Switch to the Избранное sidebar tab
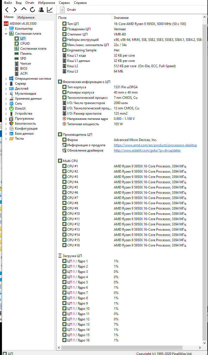The image size is (208, 355). pyautogui.click(x=26, y=17)
